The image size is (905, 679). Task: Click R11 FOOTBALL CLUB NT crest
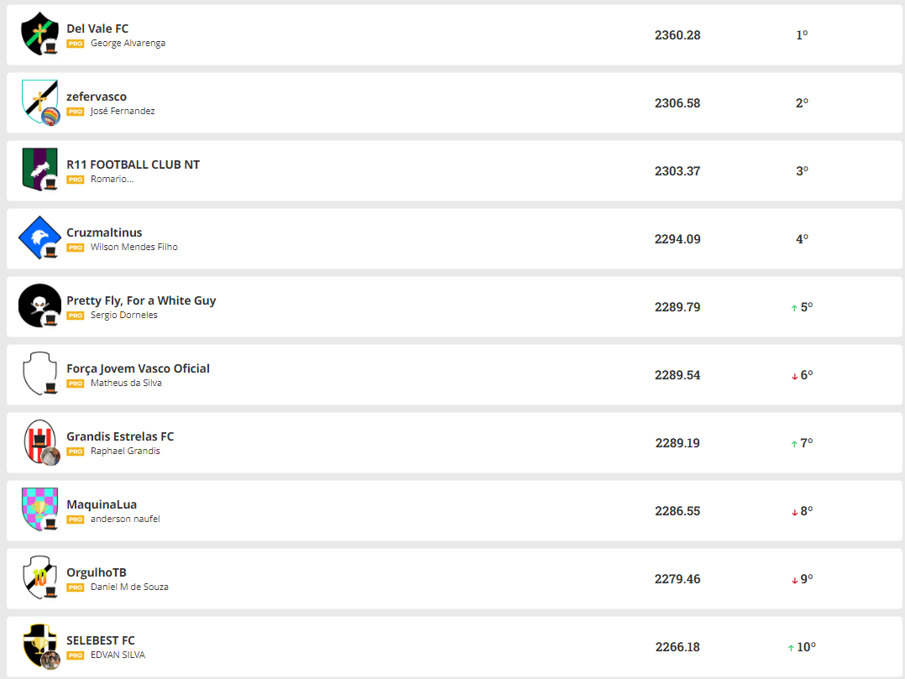tap(39, 170)
